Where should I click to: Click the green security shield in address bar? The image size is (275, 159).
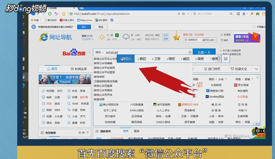71,14
